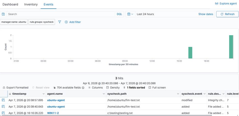This screenshot has width=239, height=116.
Task: Inspect the WIN11-2 event row details icon
Action: click(3, 113)
